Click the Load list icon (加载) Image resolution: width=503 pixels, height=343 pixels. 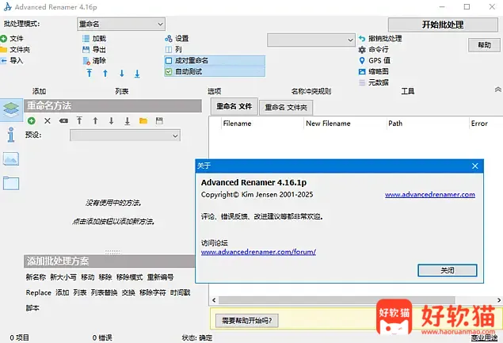pos(86,39)
